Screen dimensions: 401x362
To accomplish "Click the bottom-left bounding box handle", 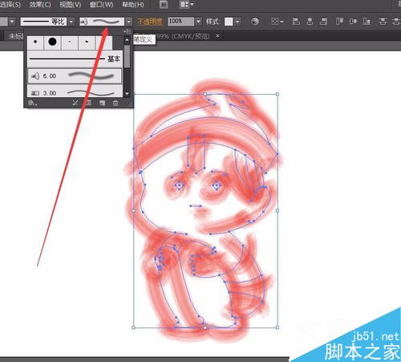I will click(134, 327).
